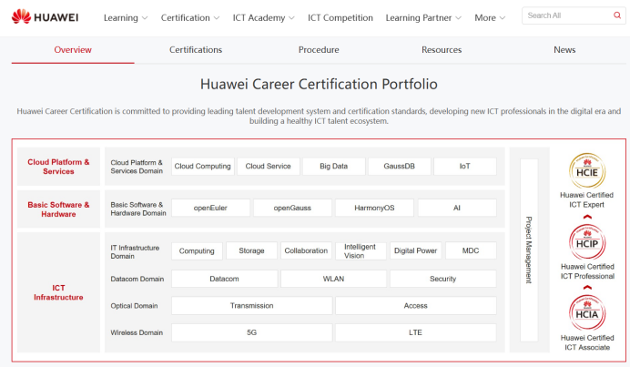The height and width of the screenshot is (367, 630).
Task: Select the AI certification box
Action: tap(457, 208)
